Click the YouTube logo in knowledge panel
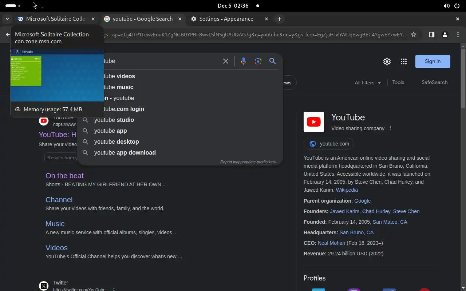This screenshot has height=291, width=466. (314, 122)
